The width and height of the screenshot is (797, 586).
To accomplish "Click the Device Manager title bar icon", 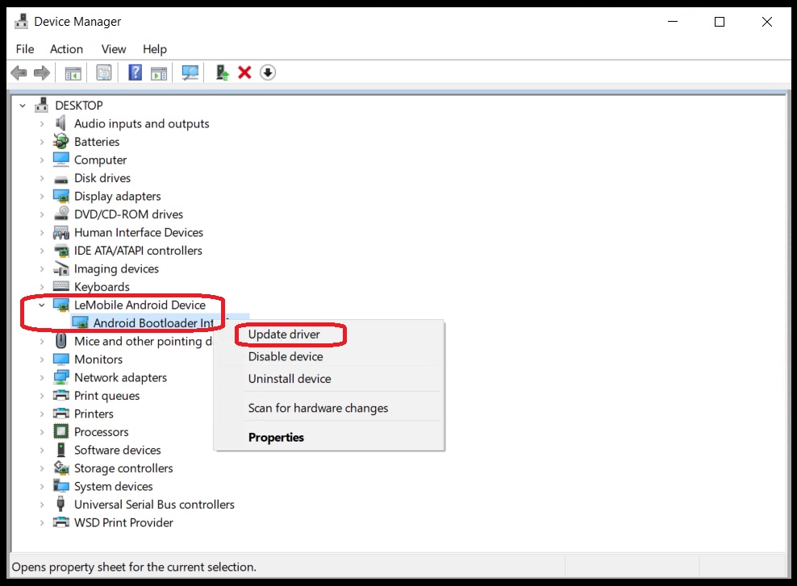I will (x=21, y=21).
